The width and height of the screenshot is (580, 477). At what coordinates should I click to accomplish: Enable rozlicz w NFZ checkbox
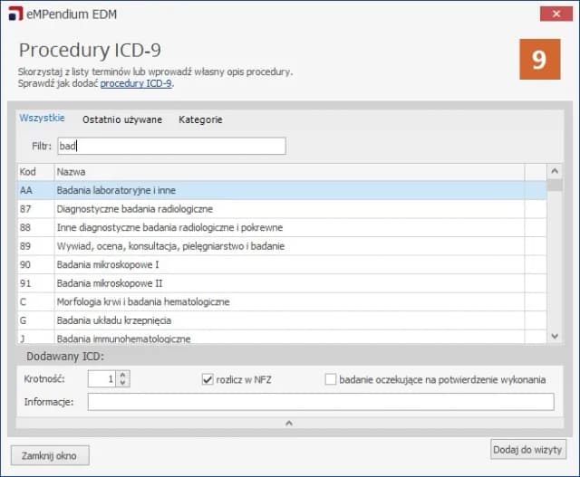tap(208, 379)
